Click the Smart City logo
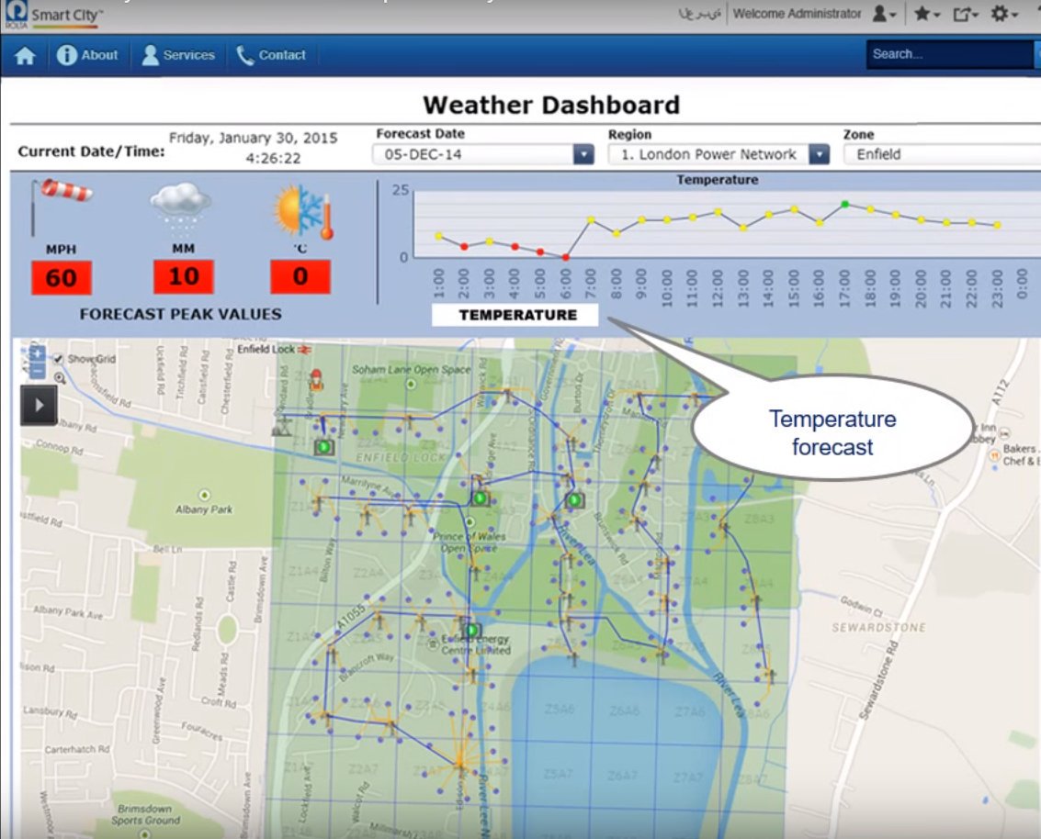The height and width of the screenshot is (839, 1041). tap(53, 15)
